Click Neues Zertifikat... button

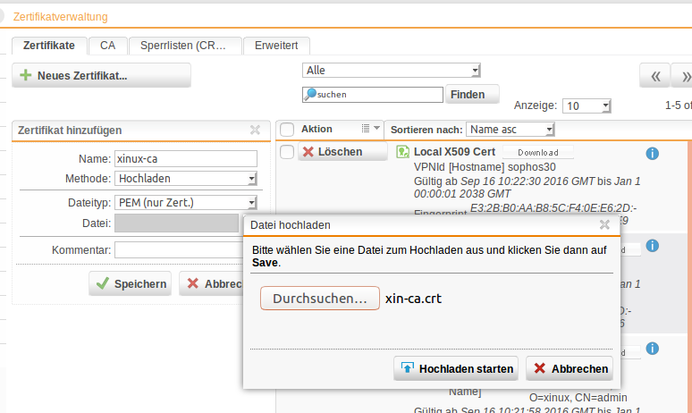[101, 75]
